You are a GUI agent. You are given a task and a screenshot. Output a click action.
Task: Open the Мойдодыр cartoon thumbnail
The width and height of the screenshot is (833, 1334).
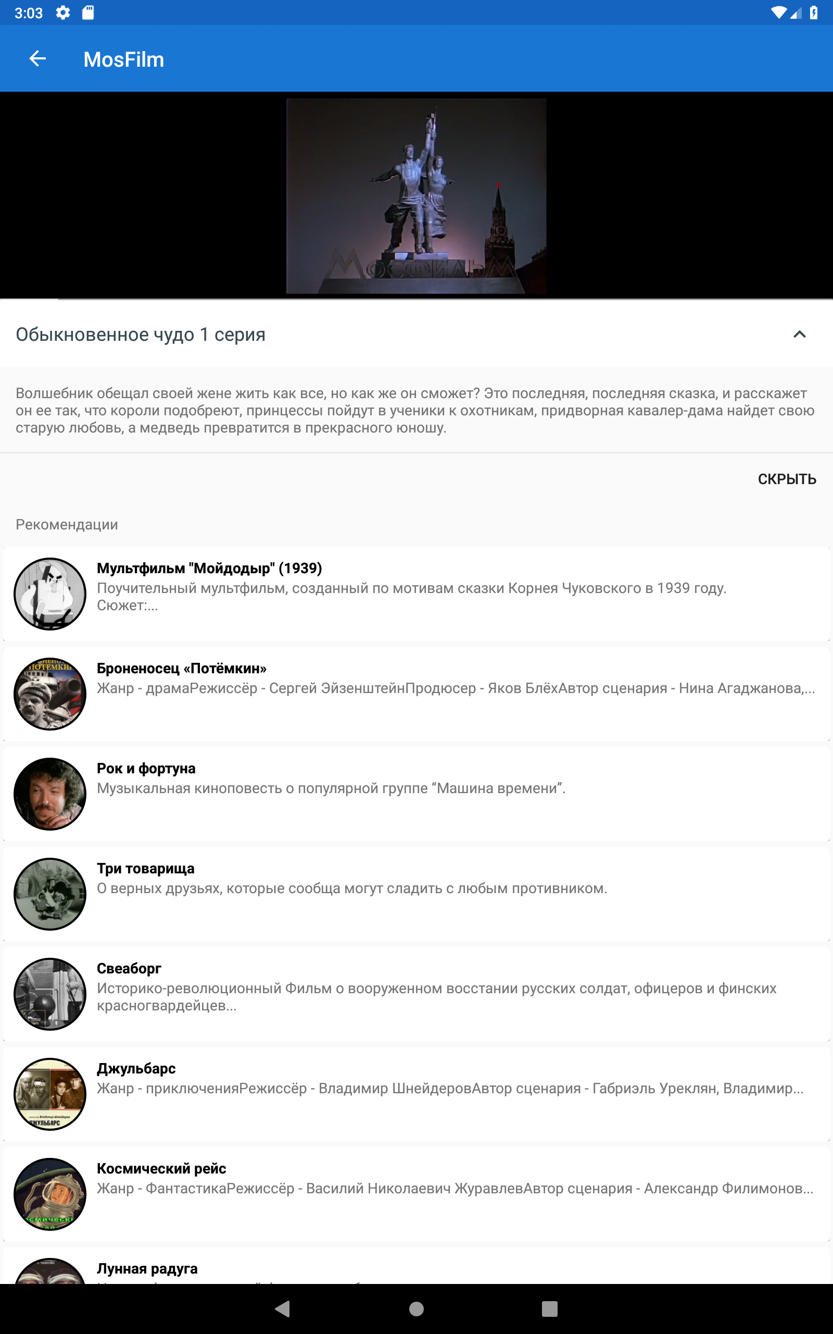(x=49, y=594)
